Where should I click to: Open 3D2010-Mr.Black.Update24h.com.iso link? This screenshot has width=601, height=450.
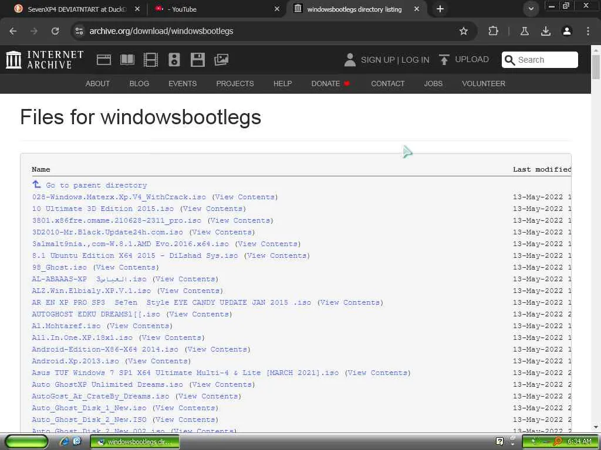tap(107, 232)
